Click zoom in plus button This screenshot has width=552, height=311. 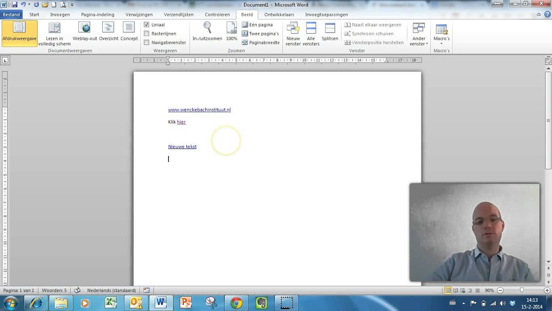(x=547, y=290)
